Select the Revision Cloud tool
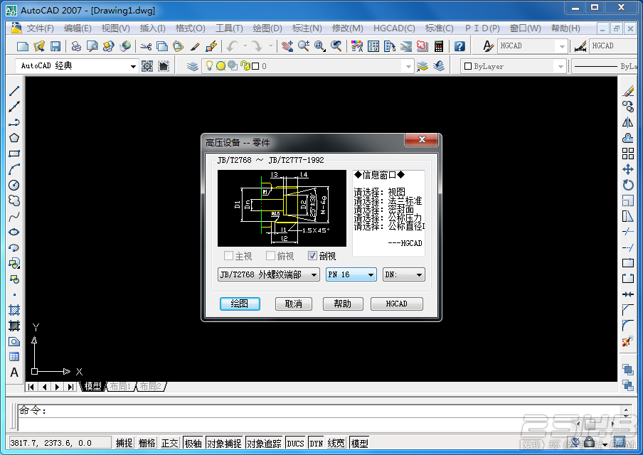Viewport: 643px width, 455px height. (14, 201)
